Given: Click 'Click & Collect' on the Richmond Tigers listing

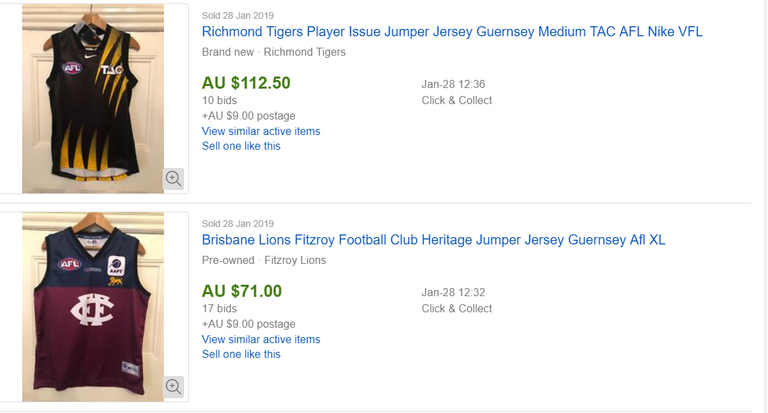Looking at the screenshot, I should 457,100.
